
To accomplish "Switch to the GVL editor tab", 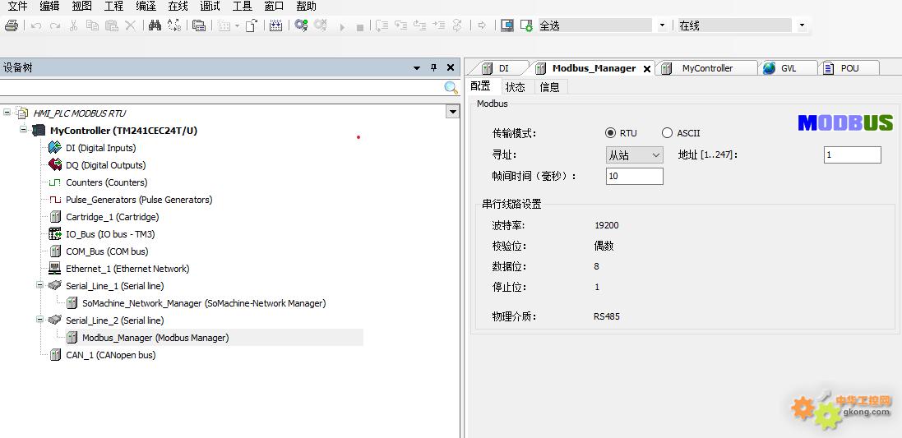I will 787,68.
